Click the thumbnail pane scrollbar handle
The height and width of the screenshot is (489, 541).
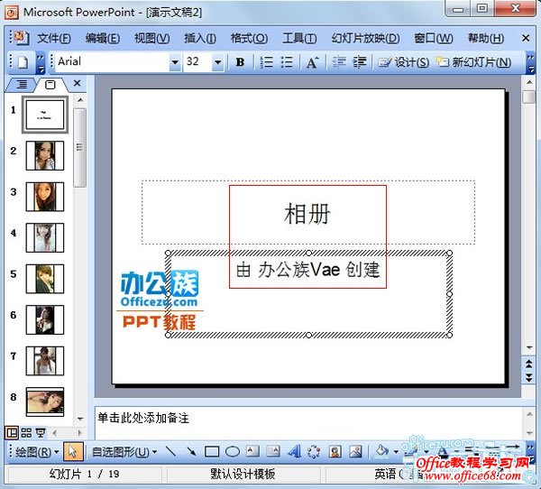79,147
